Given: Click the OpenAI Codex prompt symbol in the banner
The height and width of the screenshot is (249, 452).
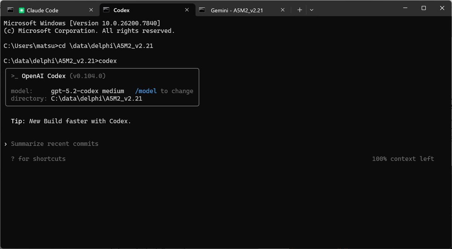Looking at the screenshot, I should point(15,76).
